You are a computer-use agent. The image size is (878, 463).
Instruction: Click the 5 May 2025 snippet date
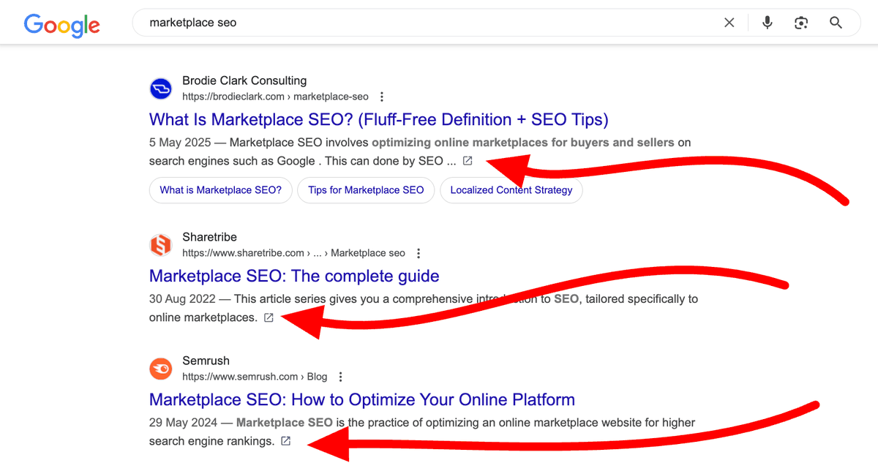point(180,142)
